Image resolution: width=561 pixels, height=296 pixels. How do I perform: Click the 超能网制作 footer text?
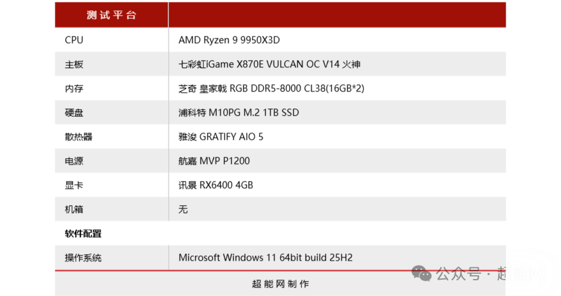click(x=280, y=284)
